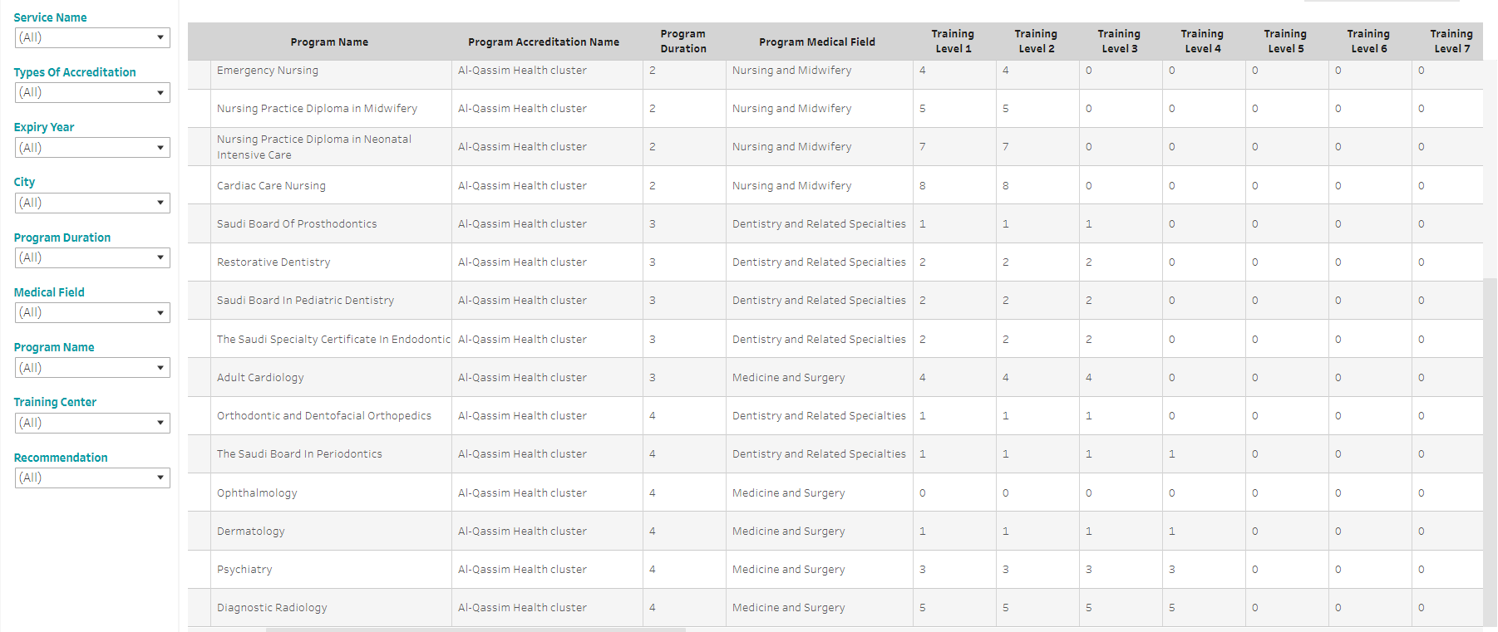Screen dimensions: 1498x632
Task: Click the Cardiac Care Nursing program name
Action: click(271, 186)
